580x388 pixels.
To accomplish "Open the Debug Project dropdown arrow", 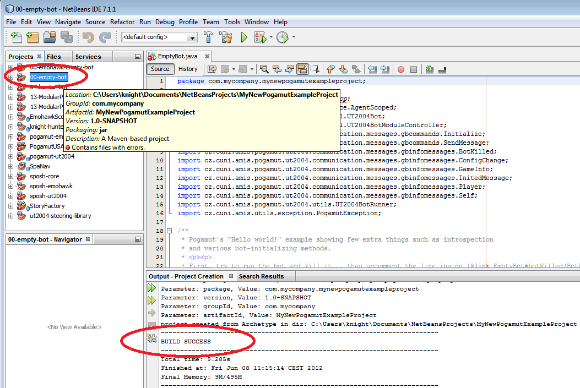I will 271,37.
